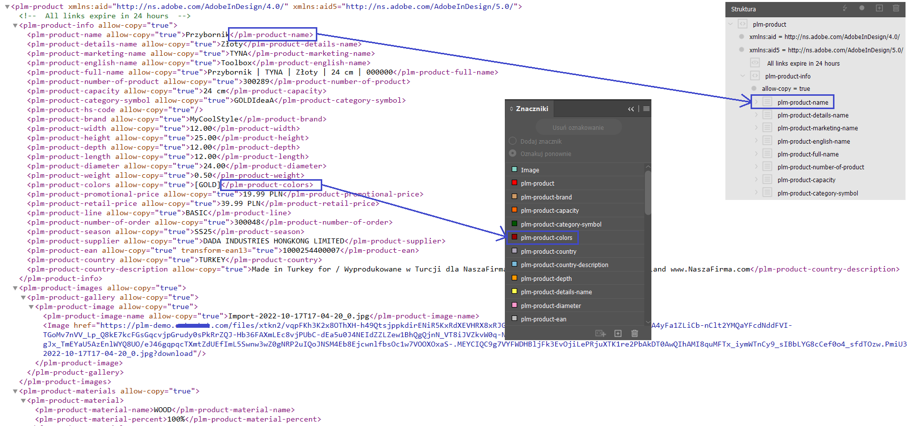Screen dimensions: 907x426
Task: Click the text icon beside plm-product-full-name
Action: tap(767, 154)
